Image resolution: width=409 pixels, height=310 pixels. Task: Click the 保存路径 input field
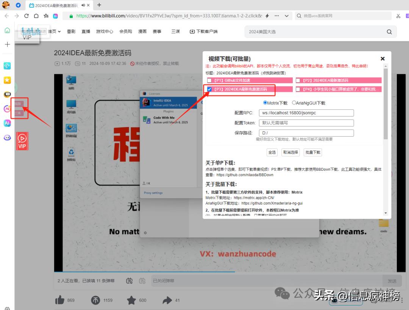tap(306, 133)
